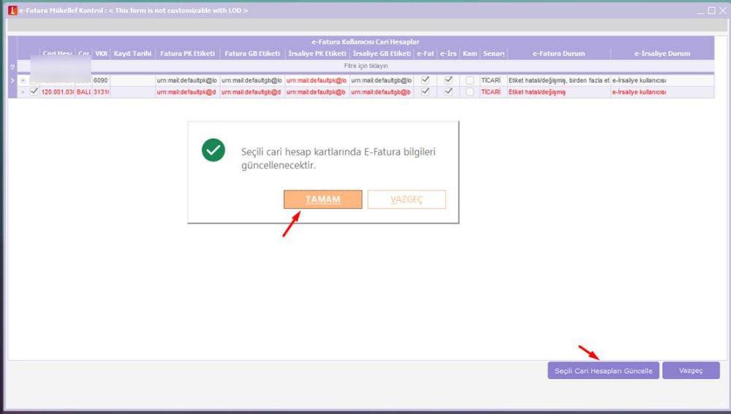Toggle Kam checkbox in the 6090 row
This screenshot has width=731, height=414.
click(469, 80)
